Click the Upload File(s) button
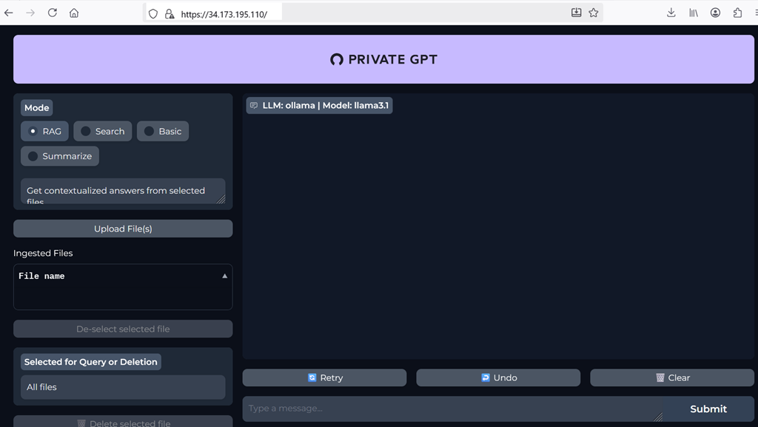Viewport: 758px width, 427px height. tap(123, 229)
